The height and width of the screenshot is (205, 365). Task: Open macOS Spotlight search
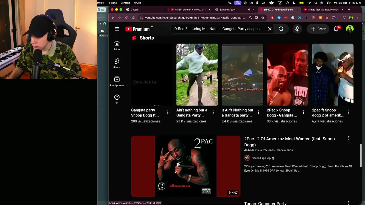[x=316, y=3]
